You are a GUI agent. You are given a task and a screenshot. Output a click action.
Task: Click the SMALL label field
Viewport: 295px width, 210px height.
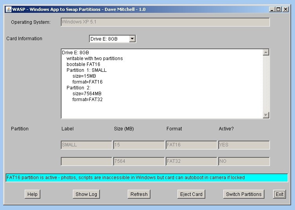pyautogui.click(x=86, y=145)
